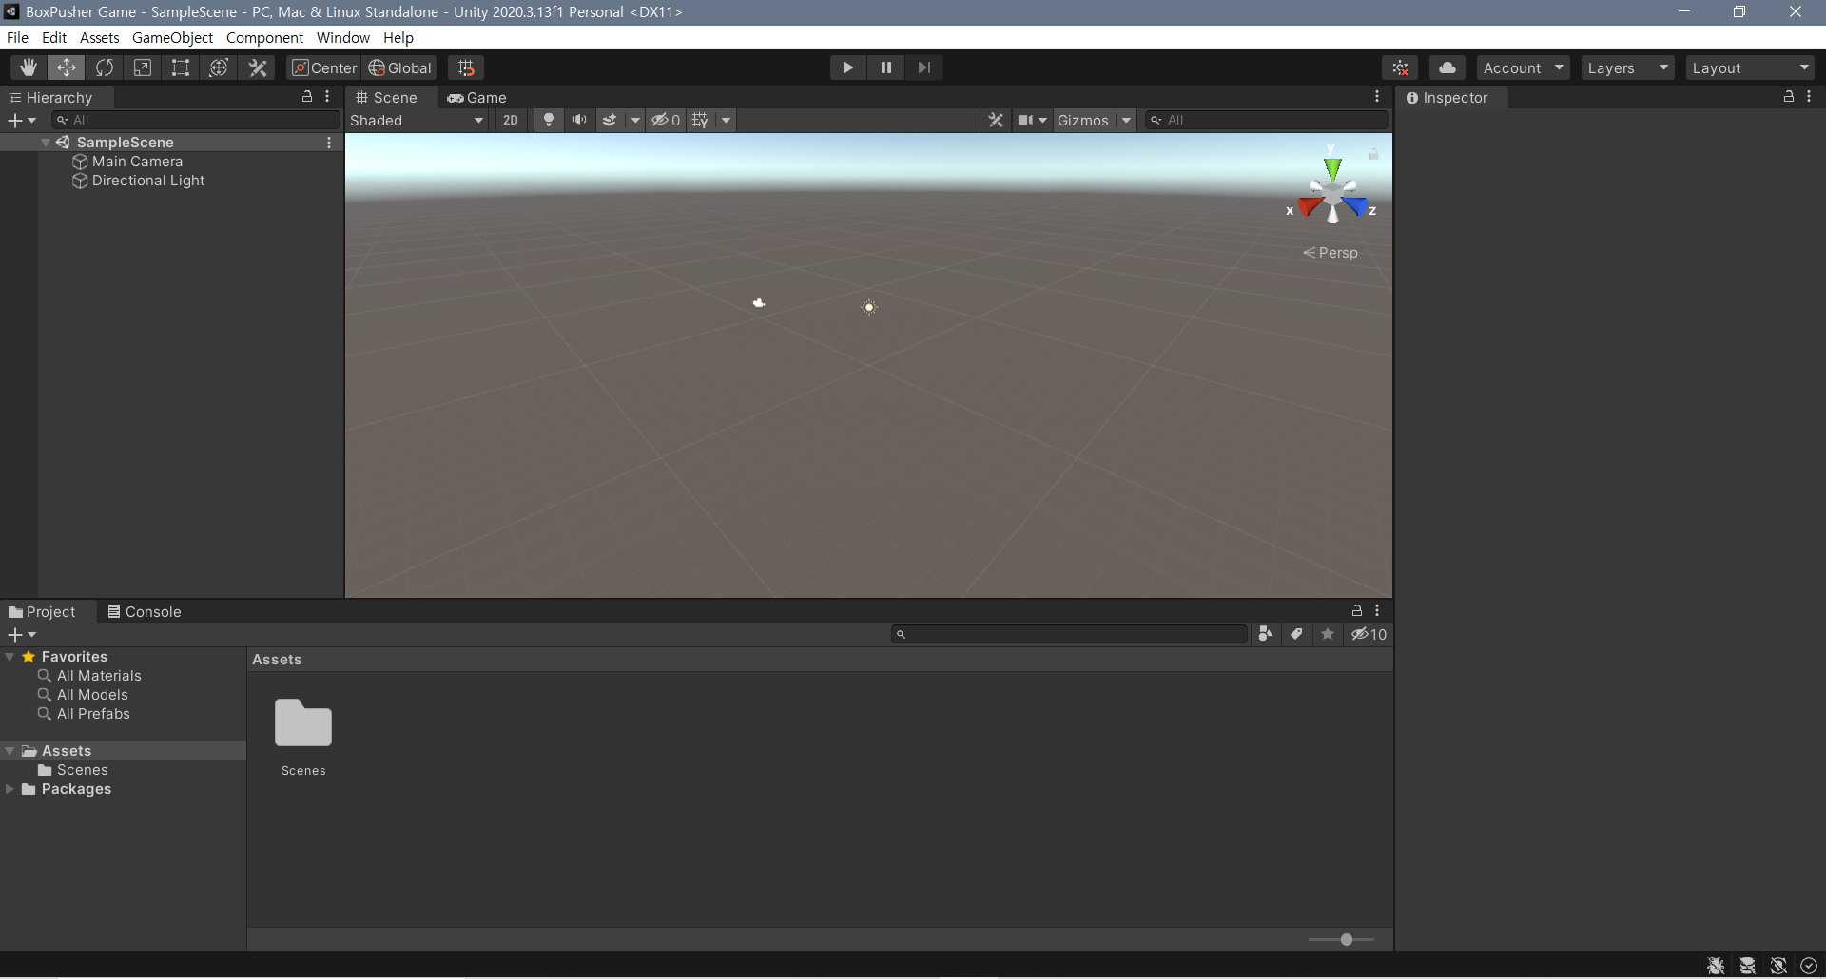Open the File menu
The image size is (1826, 979).
tap(17, 37)
